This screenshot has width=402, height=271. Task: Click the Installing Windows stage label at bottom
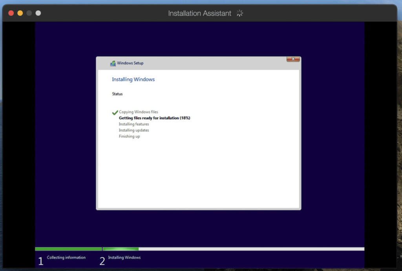pyautogui.click(x=124, y=257)
